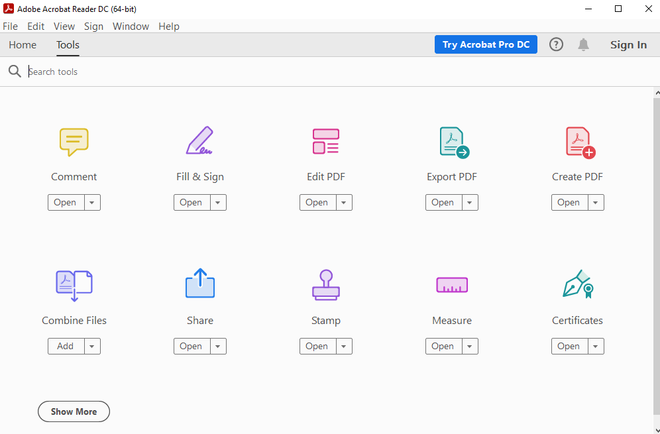Open the Share tool button
Image resolution: width=660 pixels, height=434 pixels.
click(x=192, y=346)
